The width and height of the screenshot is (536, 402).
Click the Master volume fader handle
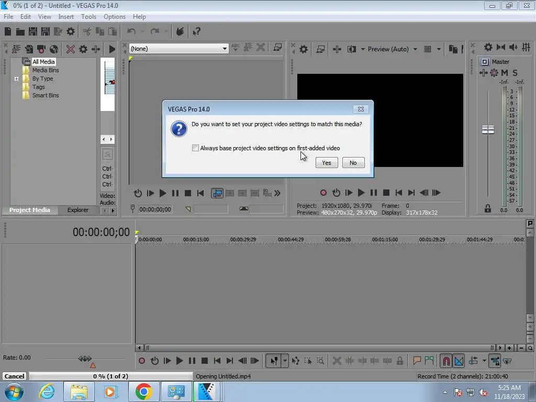click(488, 130)
